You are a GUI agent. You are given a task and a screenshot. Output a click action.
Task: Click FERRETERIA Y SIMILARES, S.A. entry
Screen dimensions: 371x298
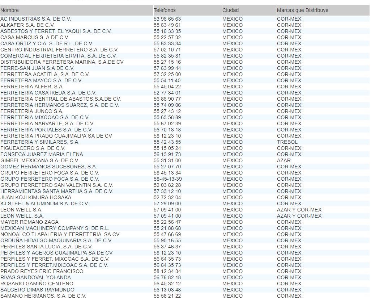pyautogui.click(x=40, y=142)
